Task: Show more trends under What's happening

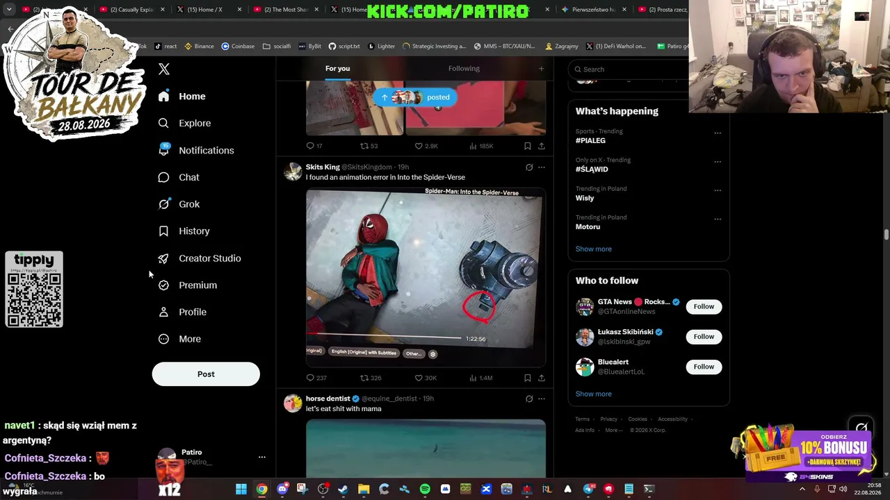Action: [x=593, y=249]
